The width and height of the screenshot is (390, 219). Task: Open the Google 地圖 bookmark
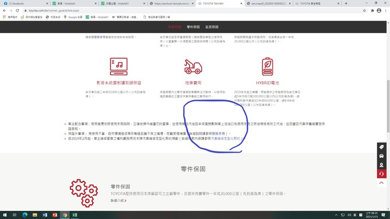point(73,17)
